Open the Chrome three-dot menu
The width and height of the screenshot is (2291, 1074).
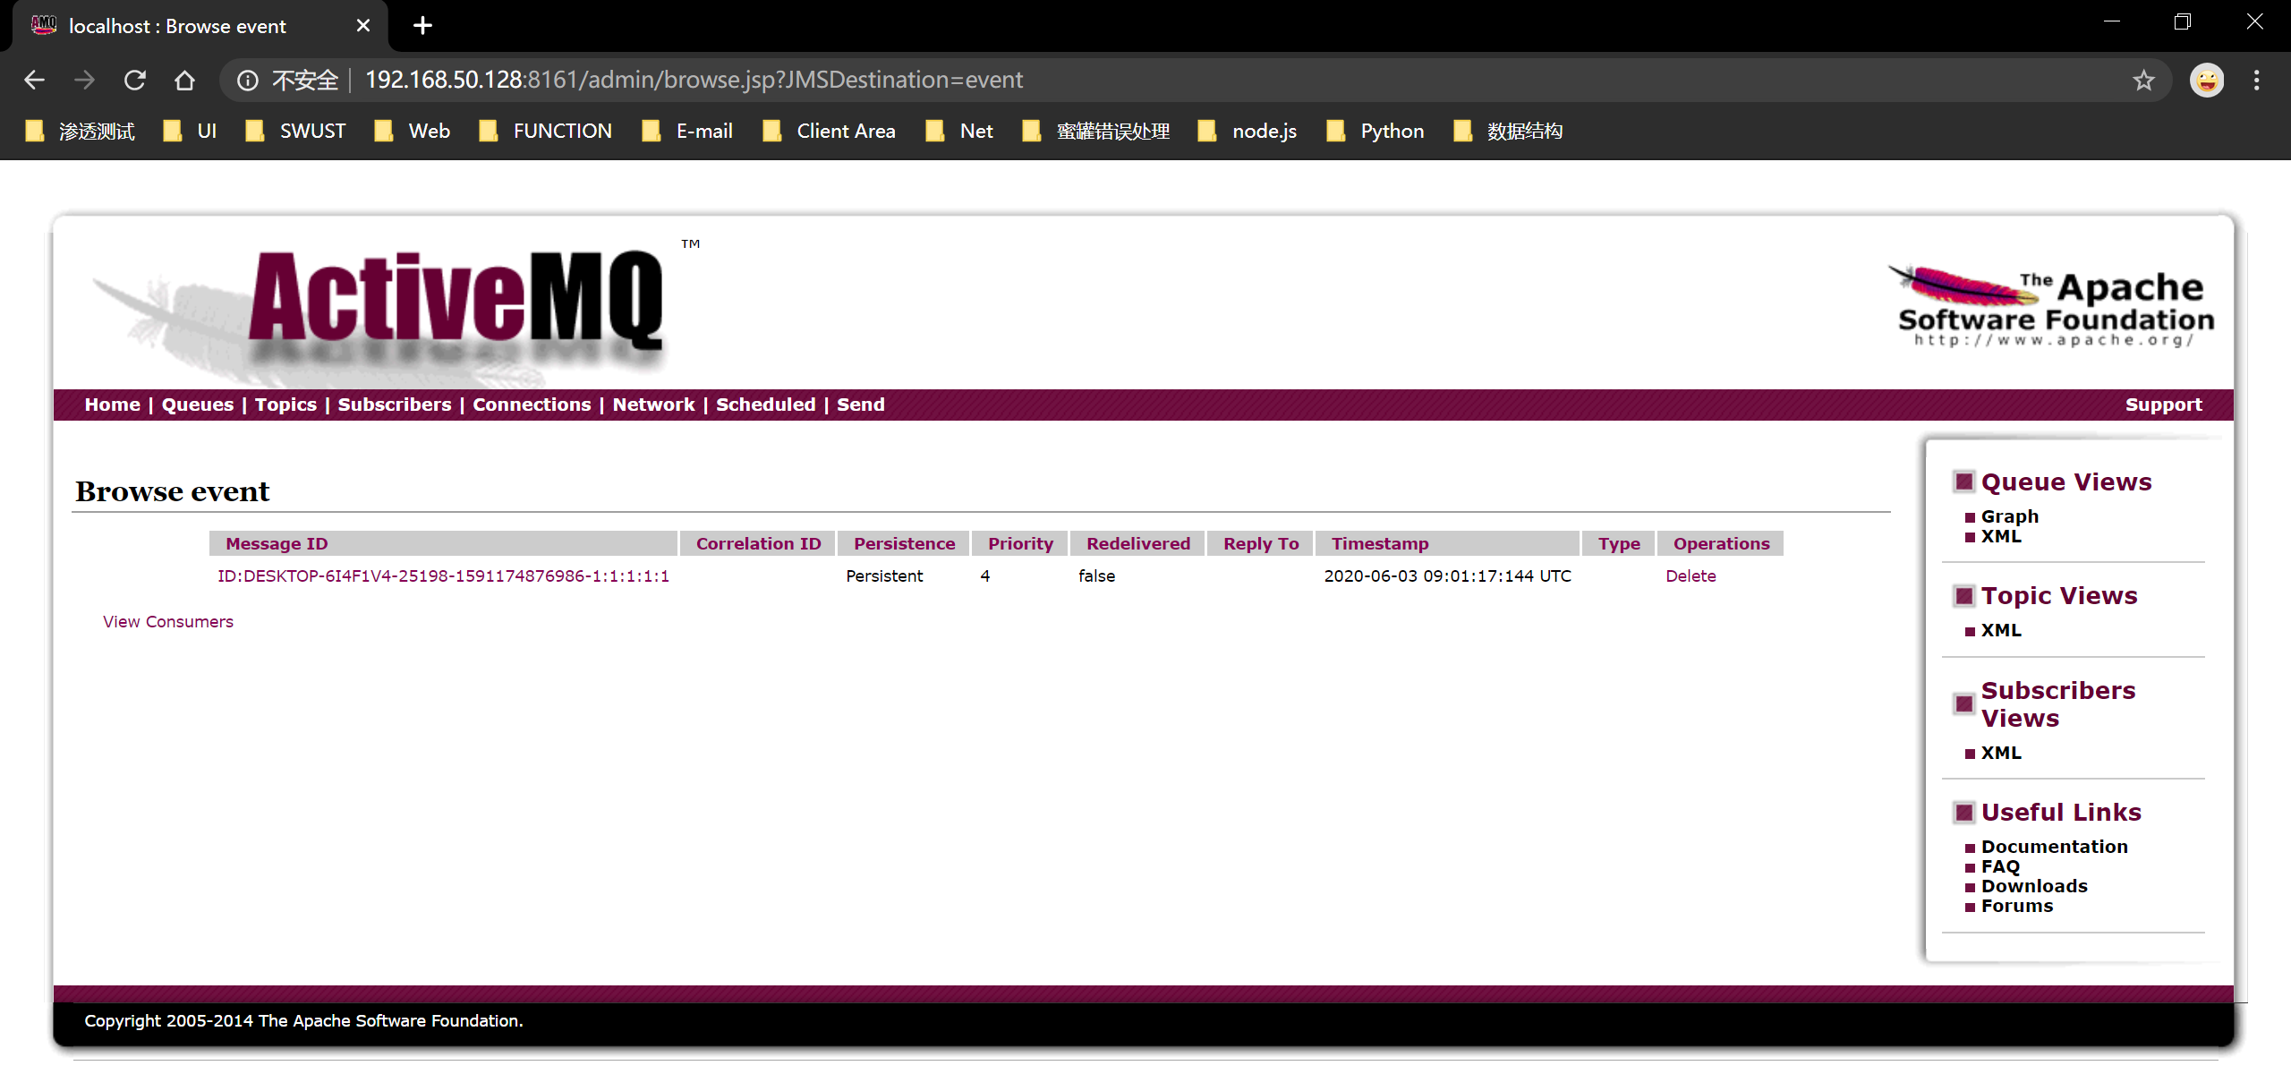pyautogui.click(x=2256, y=81)
